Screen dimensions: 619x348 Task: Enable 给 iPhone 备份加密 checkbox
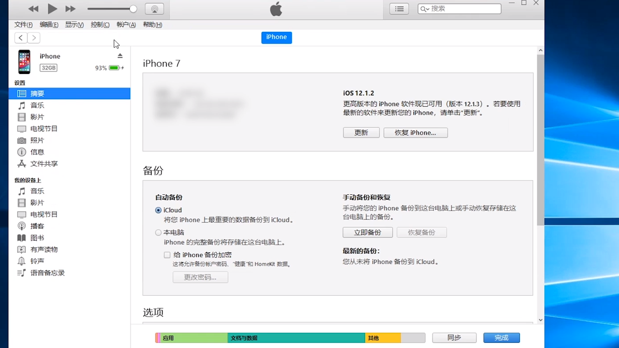[167, 255]
